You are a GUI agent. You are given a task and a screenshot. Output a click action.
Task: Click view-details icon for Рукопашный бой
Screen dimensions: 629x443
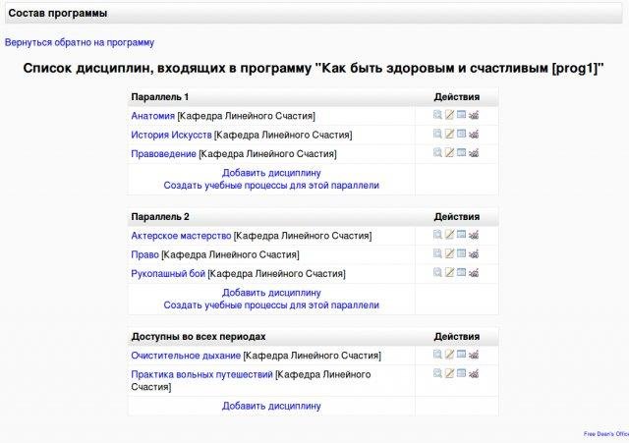pyautogui.click(x=437, y=273)
